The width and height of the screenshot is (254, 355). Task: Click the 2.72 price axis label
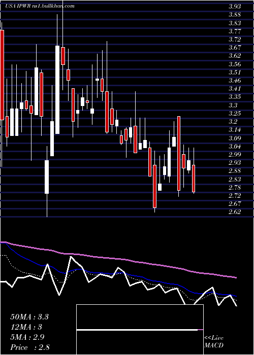point(235,195)
